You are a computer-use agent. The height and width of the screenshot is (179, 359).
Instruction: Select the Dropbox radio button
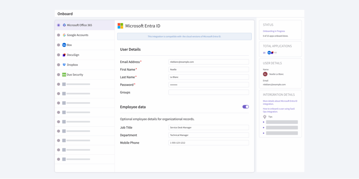(x=59, y=65)
